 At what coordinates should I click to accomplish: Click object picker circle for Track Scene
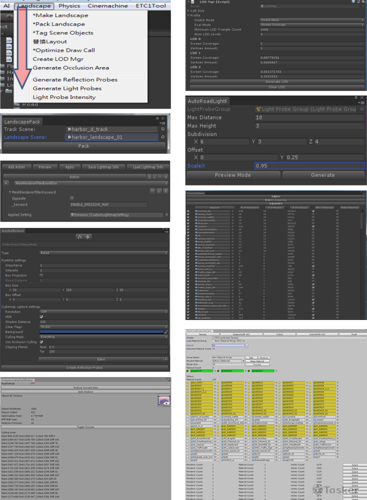point(163,129)
